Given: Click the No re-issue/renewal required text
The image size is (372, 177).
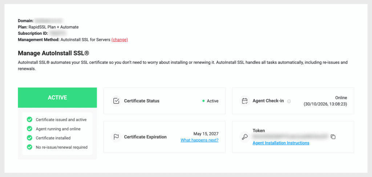Looking at the screenshot, I should point(62,147).
